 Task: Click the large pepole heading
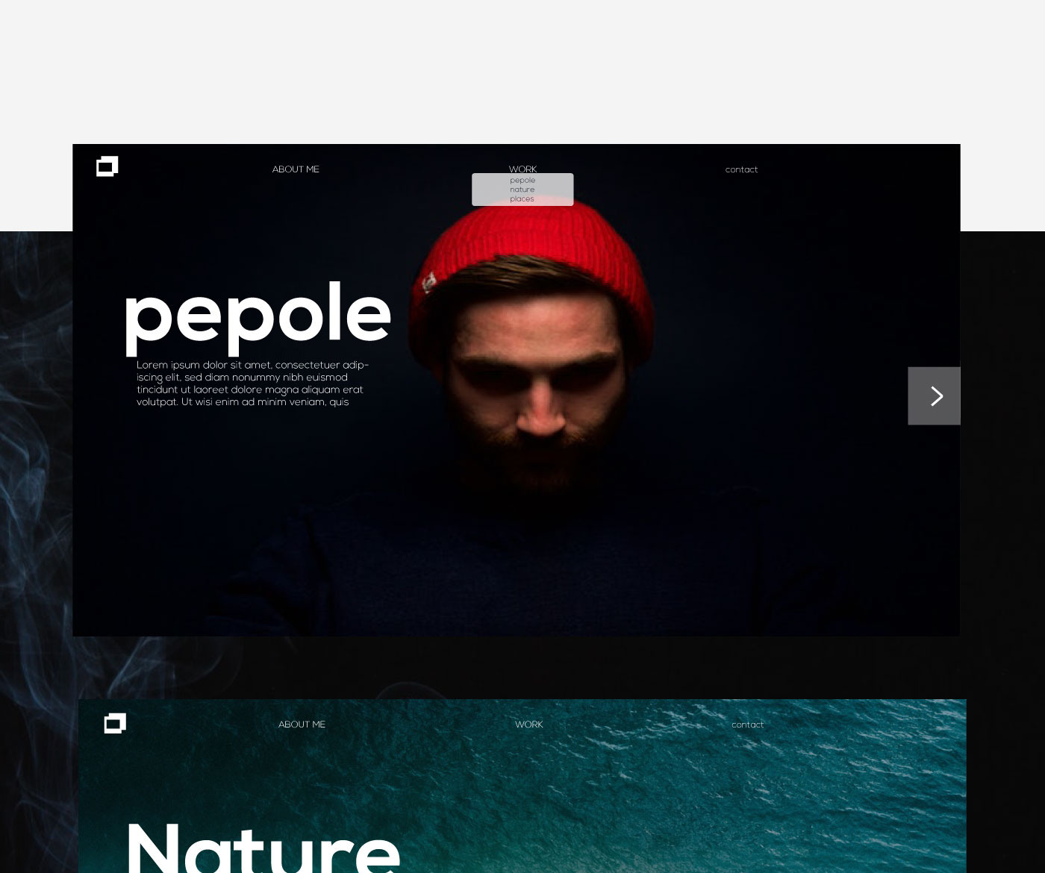(x=258, y=317)
